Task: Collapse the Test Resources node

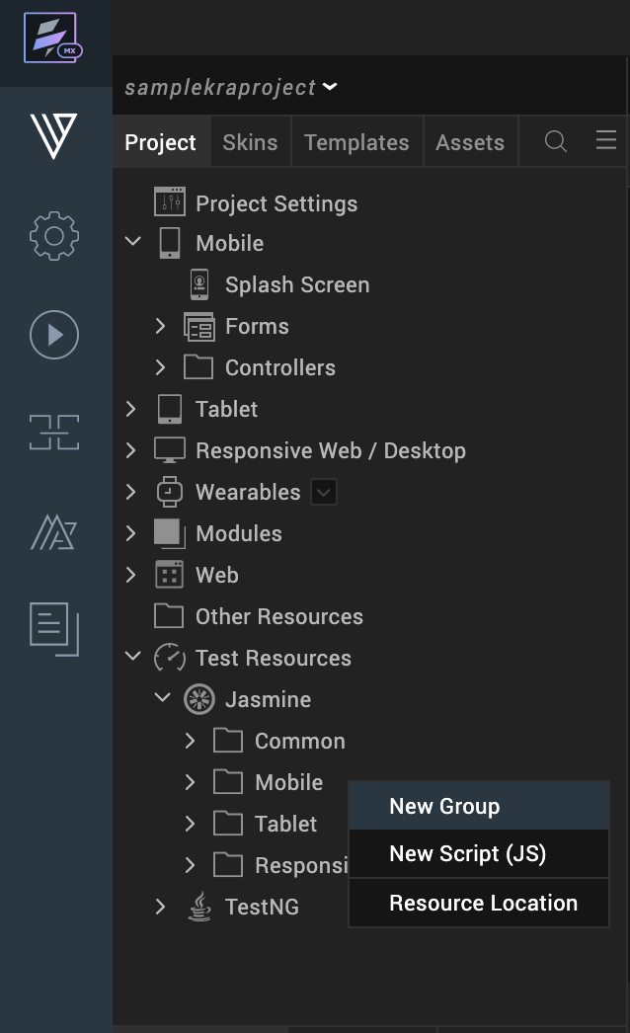Action: click(x=133, y=658)
